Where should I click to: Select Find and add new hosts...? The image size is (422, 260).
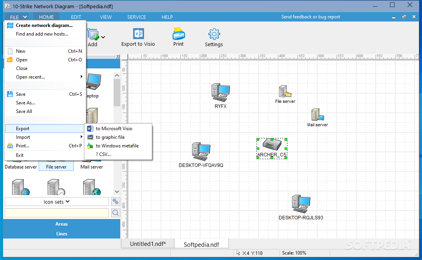click(45, 34)
